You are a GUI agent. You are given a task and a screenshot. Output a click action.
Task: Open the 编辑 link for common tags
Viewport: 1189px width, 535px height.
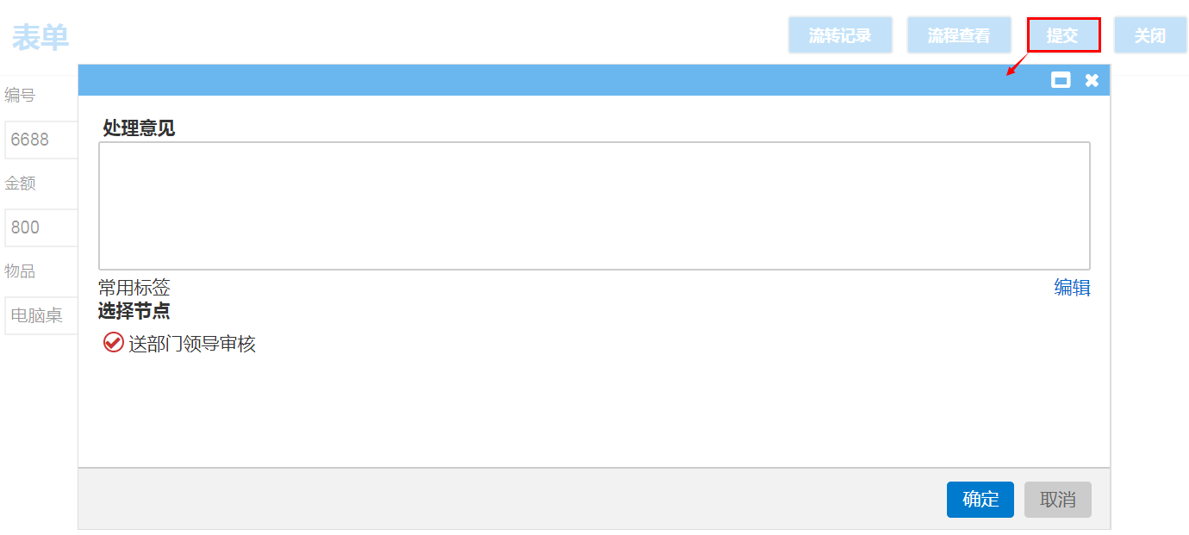click(x=1072, y=288)
